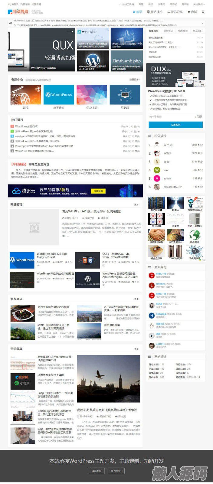The width and height of the screenshot is (213, 484).
Task: Click the 影视 film reel topic image
Action: coord(26,95)
